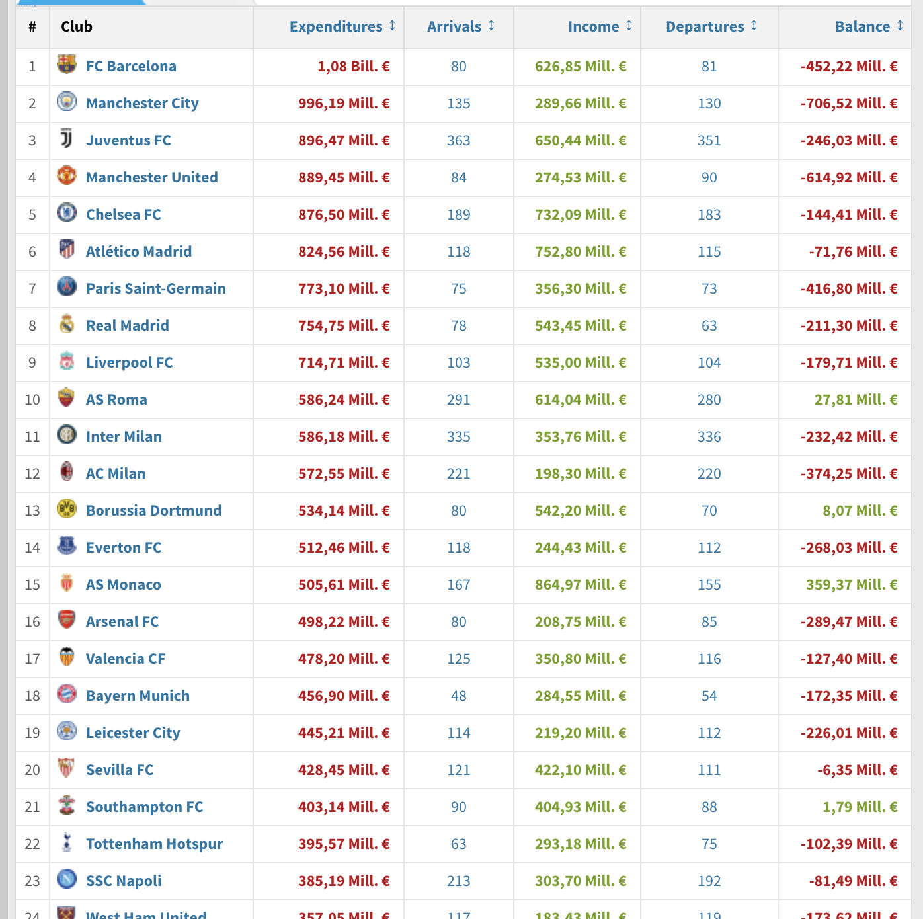
Task: Open AS Monaco departures count 155
Action: 709,584
